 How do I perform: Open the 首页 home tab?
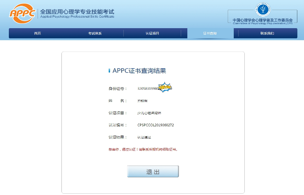[x=38, y=33]
